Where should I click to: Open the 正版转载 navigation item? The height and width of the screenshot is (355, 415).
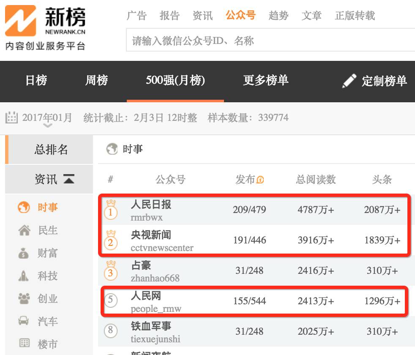tap(355, 16)
